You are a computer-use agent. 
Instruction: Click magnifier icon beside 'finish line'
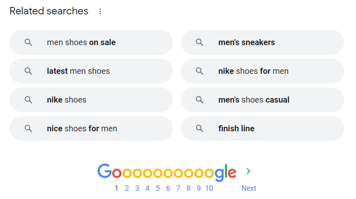(200, 128)
